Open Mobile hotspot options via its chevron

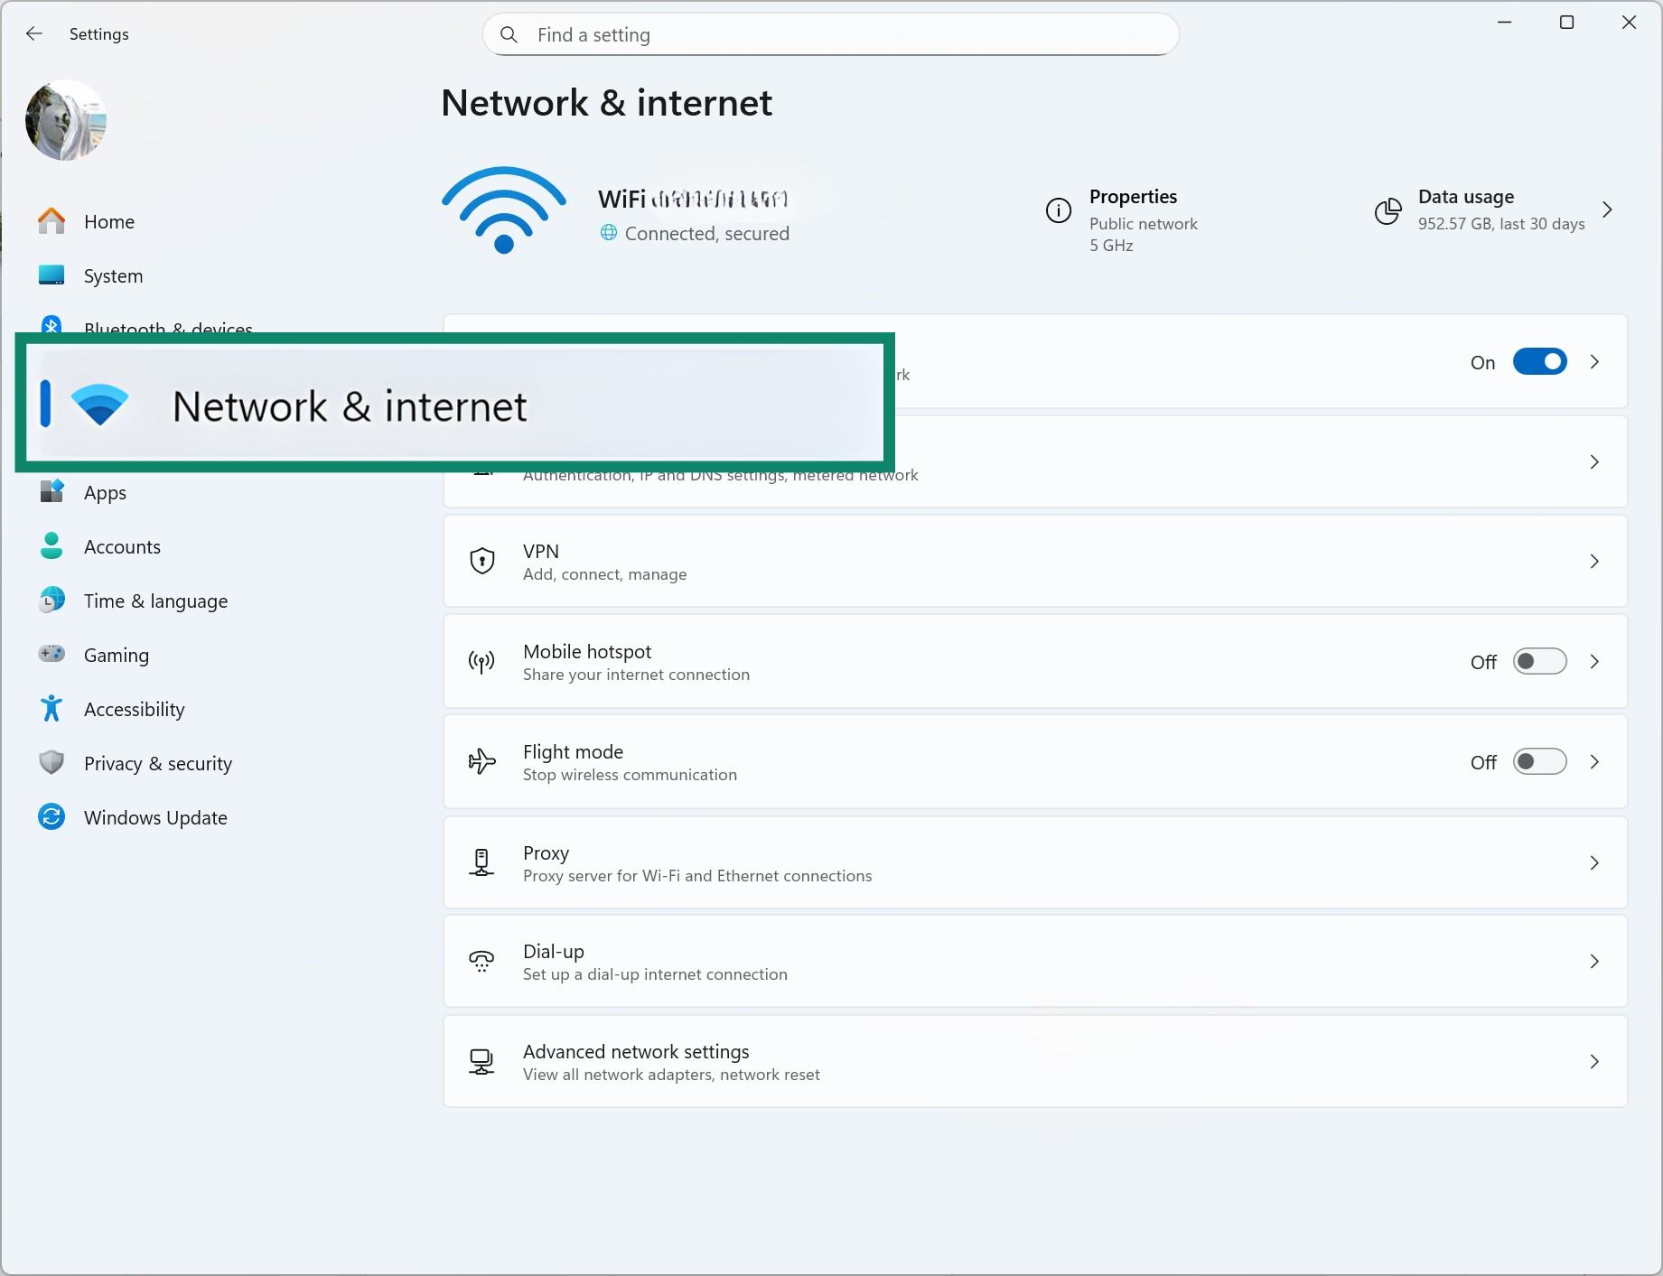tap(1595, 662)
